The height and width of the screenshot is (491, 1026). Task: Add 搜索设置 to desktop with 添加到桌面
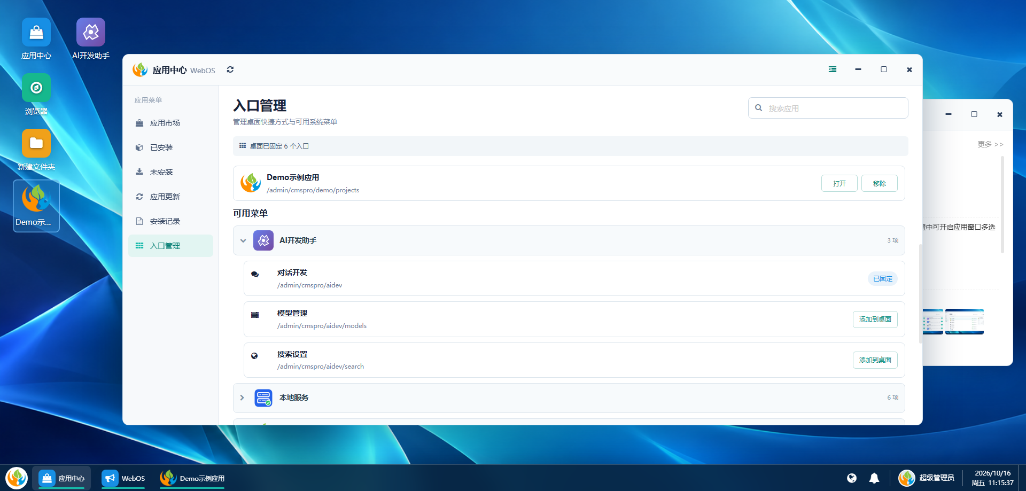875,360
